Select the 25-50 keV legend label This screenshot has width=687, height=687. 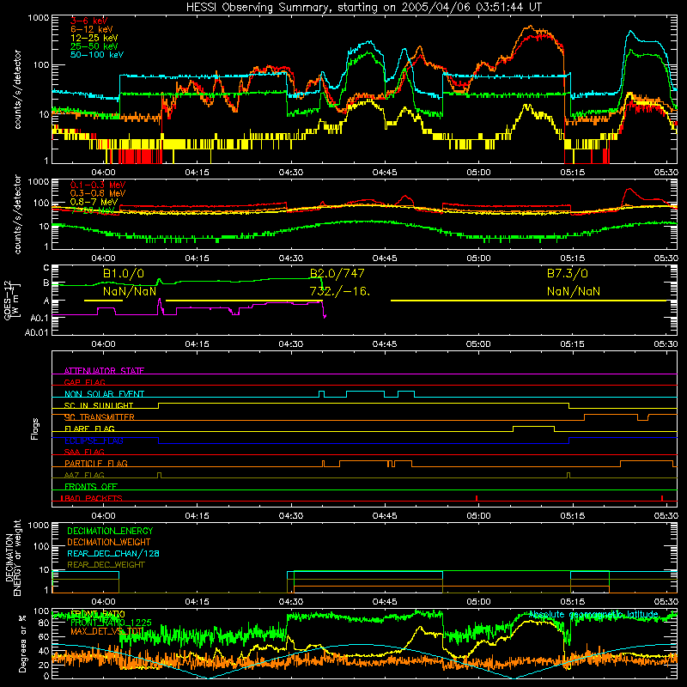(x=94, y=46)
